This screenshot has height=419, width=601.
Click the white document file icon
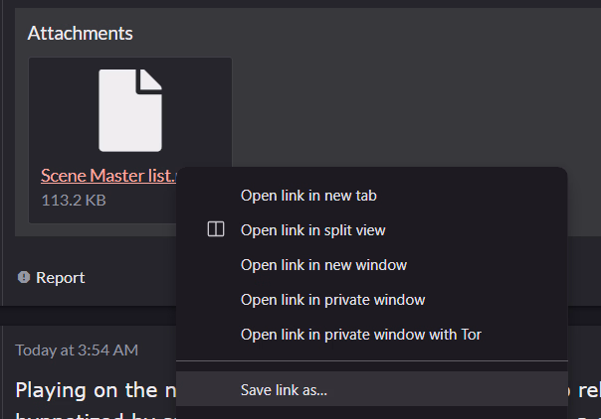coord(130,110)
